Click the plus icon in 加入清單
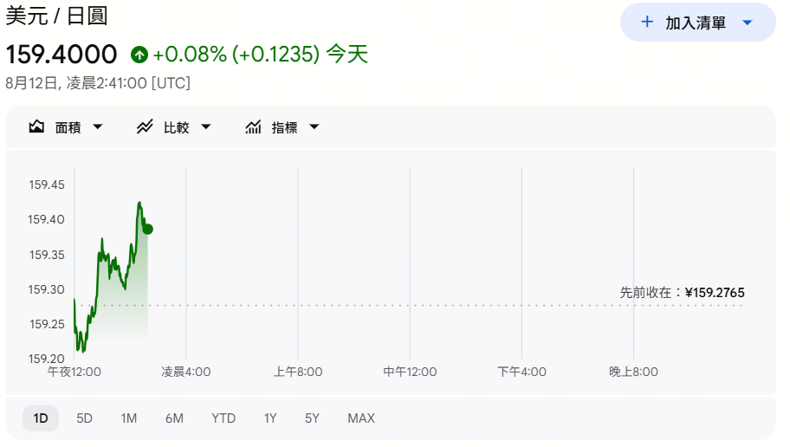The height and width of the screenshot is (447, 790). 647,22
